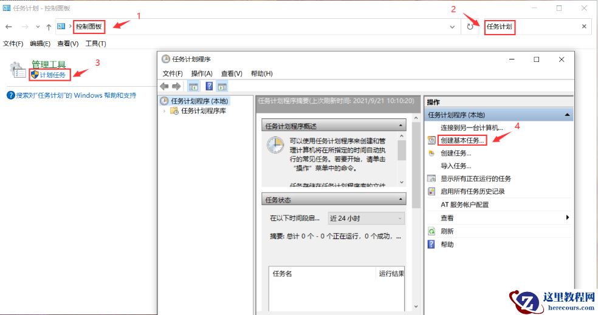Click the help question mark icon
Viewport: 598px width, 315px height.
point(11,95)
